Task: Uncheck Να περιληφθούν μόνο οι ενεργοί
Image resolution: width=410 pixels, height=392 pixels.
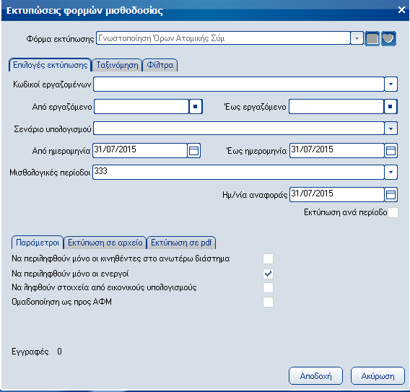Action: tap(268, 274)
